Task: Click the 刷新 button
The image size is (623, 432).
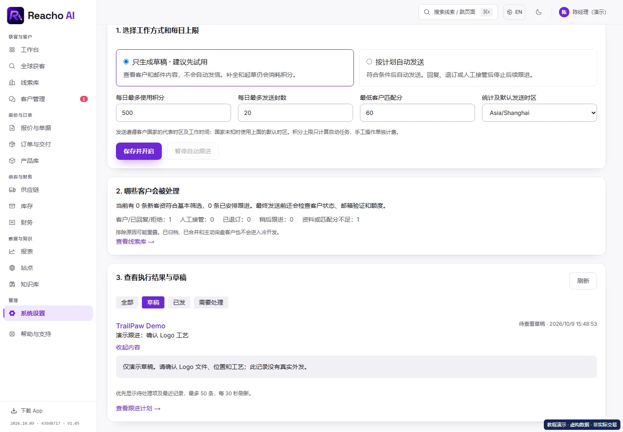Action: click(x=583, y=281)
